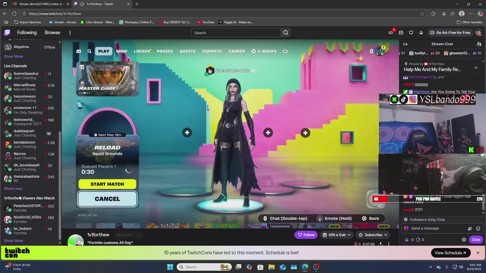Image resolution: width=486 pixels, height=273 pixels.
Task: Open File Explorer from the taskbar
Action: 271,267
